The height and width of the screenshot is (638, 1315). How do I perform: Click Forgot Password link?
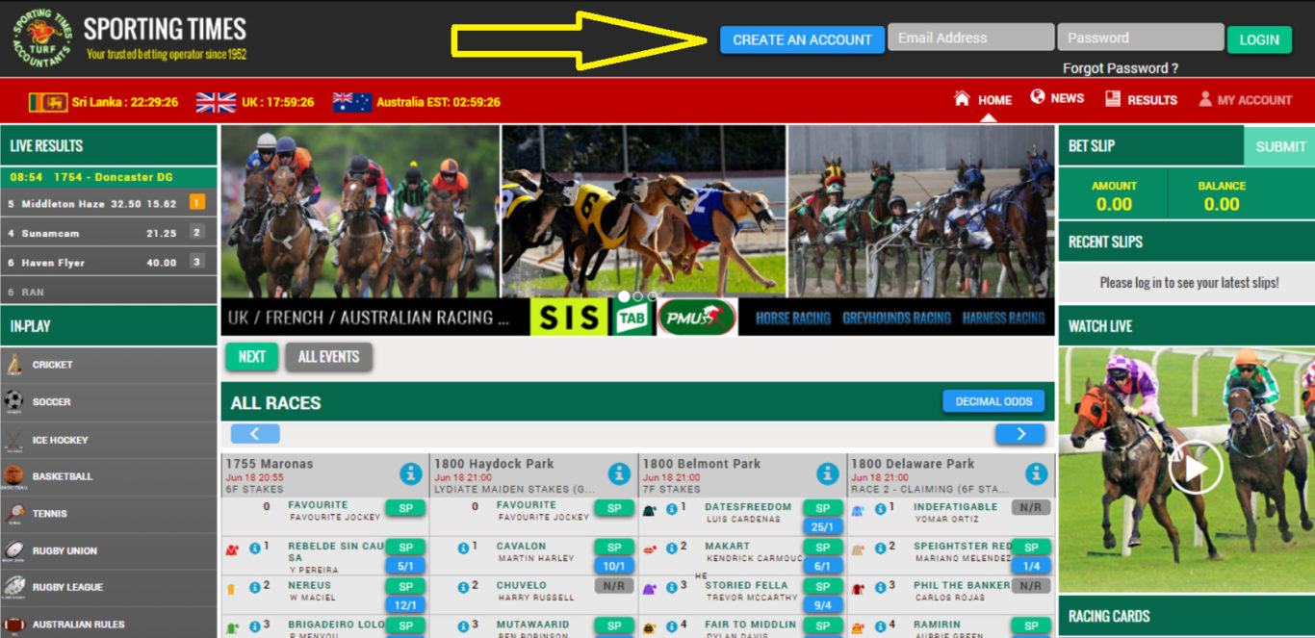coord(1121,68)
